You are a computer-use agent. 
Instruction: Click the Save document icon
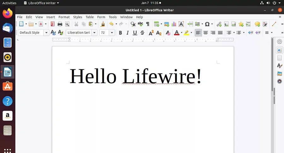41,24
